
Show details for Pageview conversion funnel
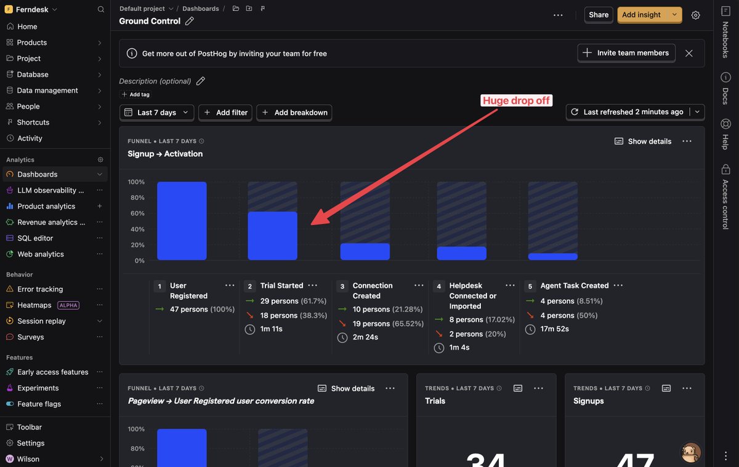point(346,388)
